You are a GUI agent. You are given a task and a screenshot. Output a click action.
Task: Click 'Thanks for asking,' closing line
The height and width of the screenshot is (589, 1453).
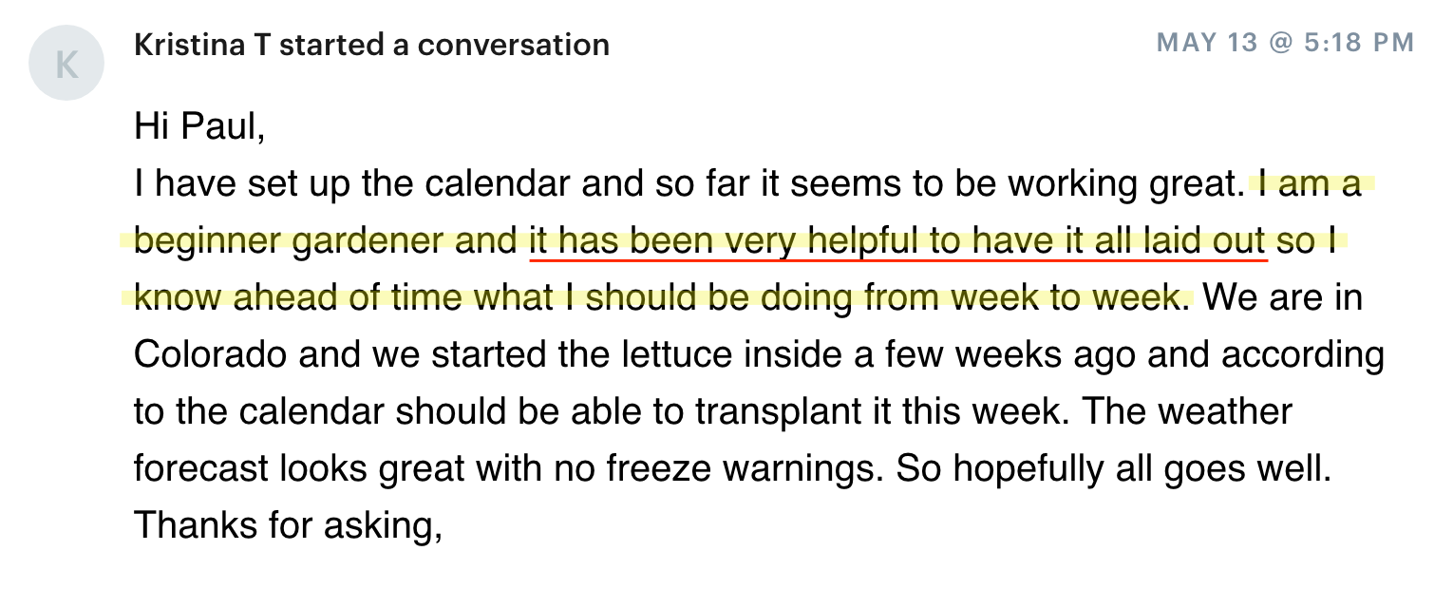[x=289, y=525]
